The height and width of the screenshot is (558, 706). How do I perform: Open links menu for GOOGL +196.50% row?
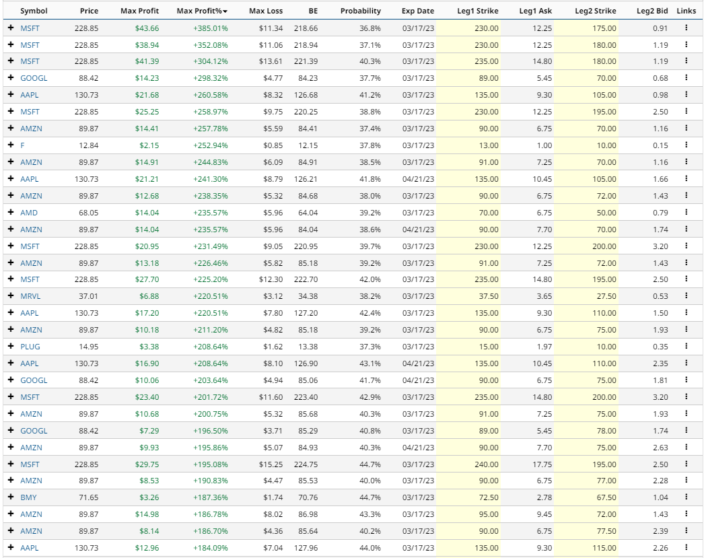[686, 431]
